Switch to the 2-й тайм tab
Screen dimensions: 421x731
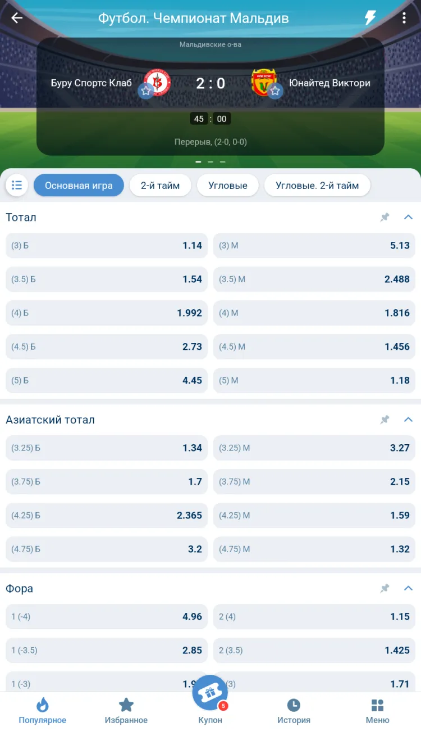[160, 185]
